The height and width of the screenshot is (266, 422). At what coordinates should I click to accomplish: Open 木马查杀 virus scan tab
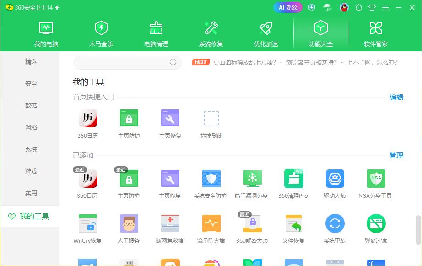pos(101,34)
